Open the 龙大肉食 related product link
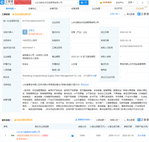 tap(142, 135)
